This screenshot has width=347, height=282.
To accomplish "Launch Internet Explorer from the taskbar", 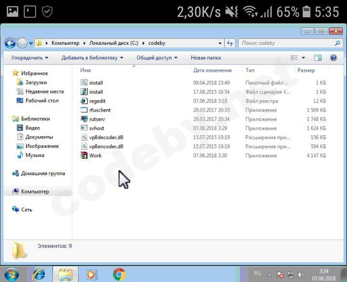I will [x=39, y=274].
